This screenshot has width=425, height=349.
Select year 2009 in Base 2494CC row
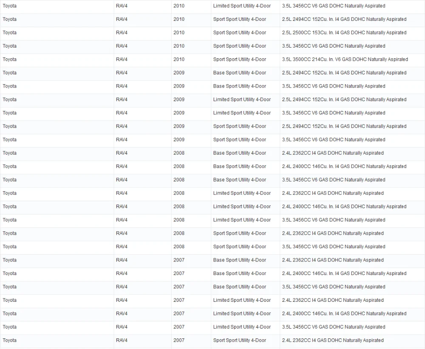(179, 73)
